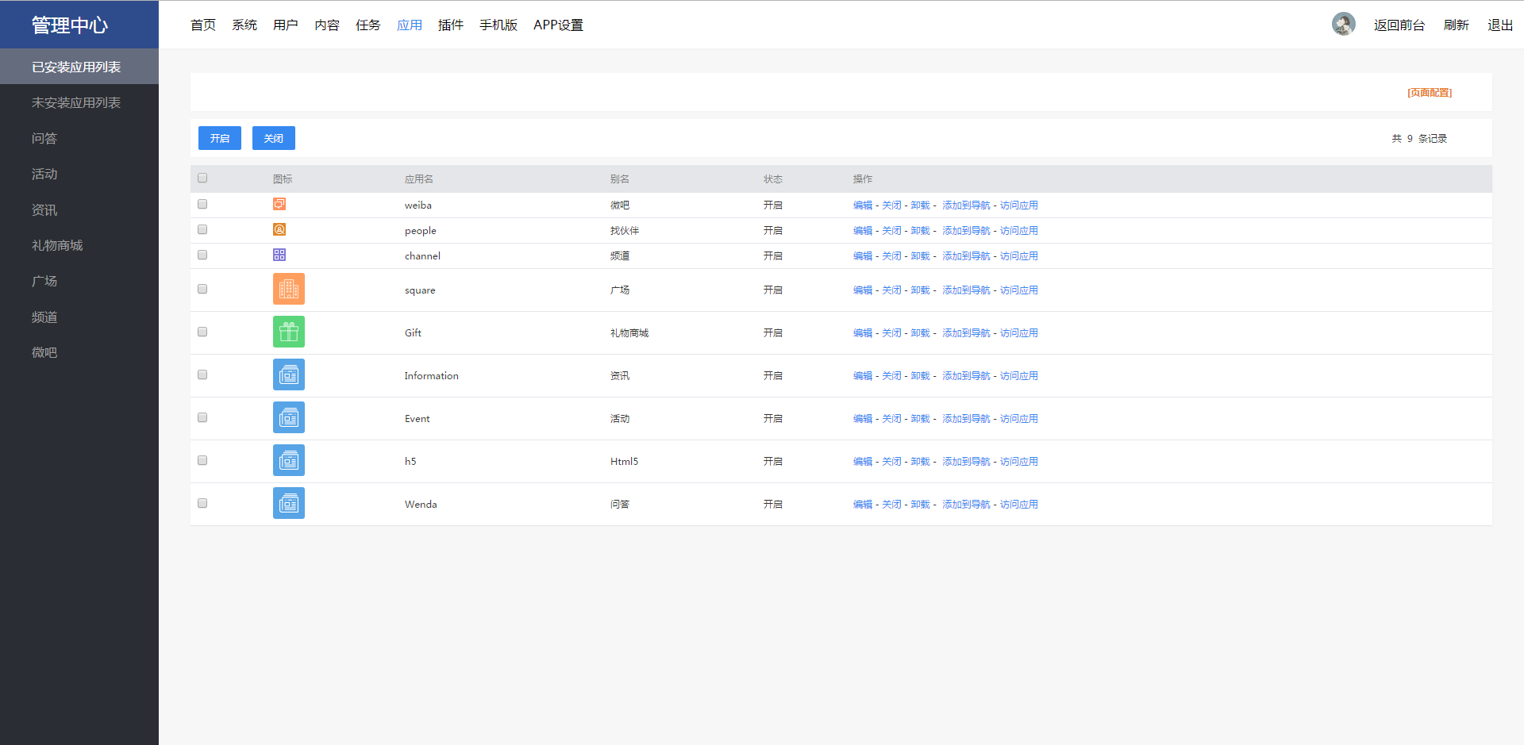Click the channel app grid icon
Image resolution: width=1524 pixels, height=745 pixels.
279,255
